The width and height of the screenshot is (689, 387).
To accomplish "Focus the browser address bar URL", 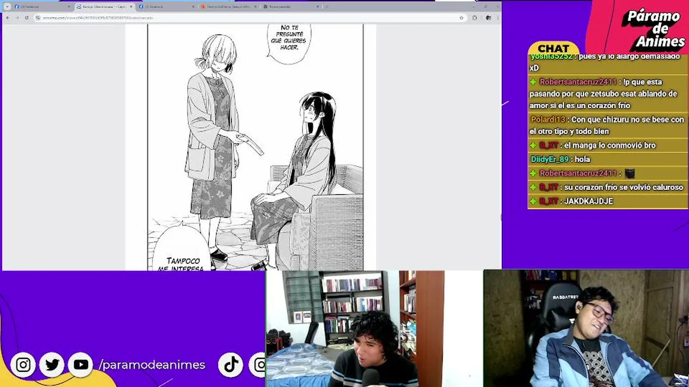I will (98, 18).
